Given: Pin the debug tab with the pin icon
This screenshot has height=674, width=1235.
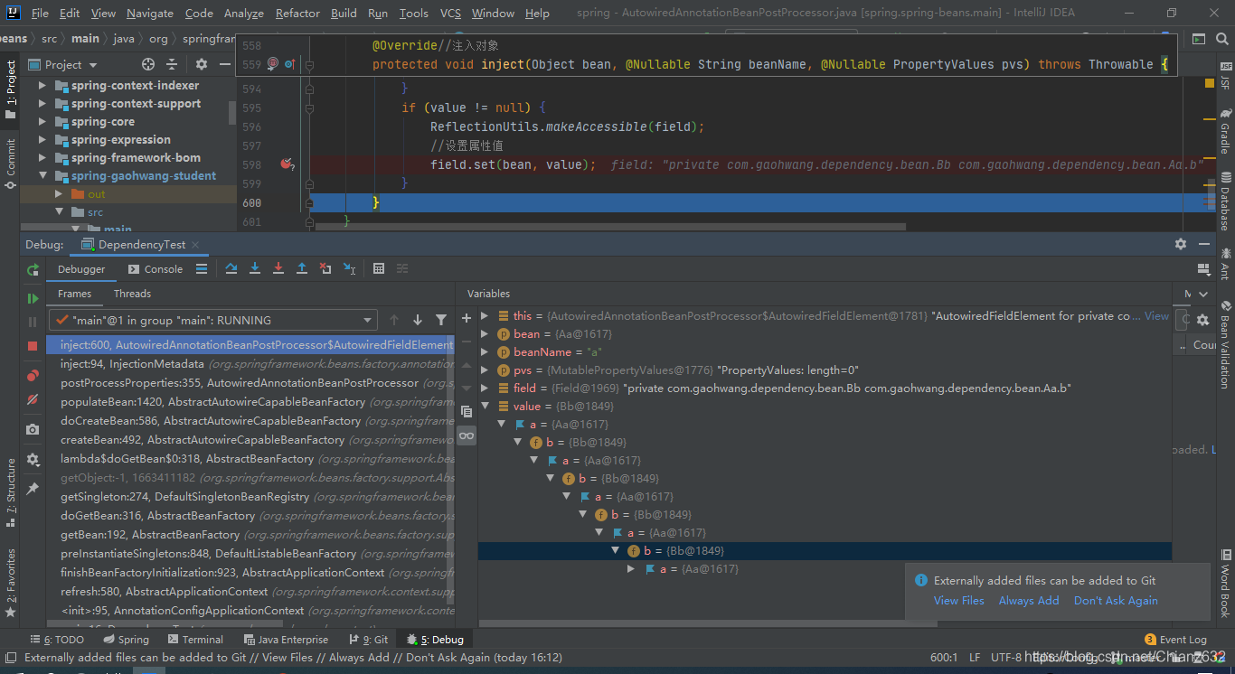Looking at the screenshot, I should pyautogui.click(x=33, y=488).
